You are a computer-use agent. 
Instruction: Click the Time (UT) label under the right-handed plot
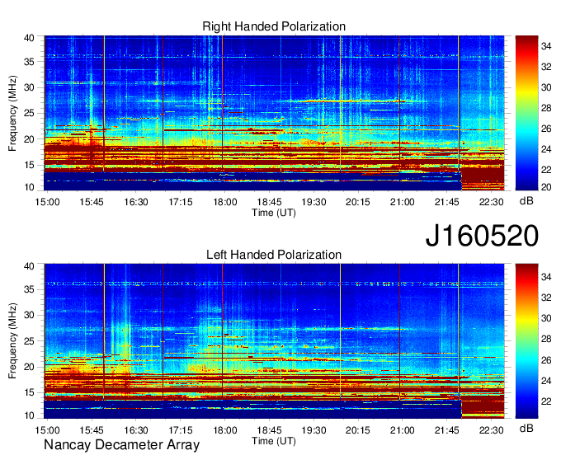(274, 213)
